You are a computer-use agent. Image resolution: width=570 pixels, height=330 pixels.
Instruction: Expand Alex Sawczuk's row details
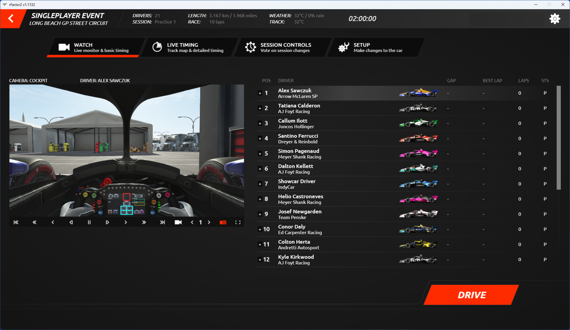pos(260,93)
